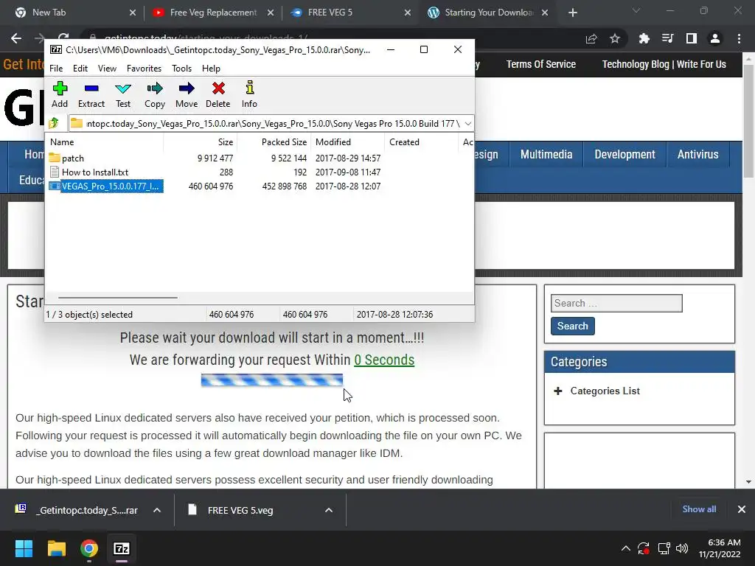755x566 pixels.
Task: Open the Terms Of Service link
Action: pyautogui.click(x=540, y=64)
